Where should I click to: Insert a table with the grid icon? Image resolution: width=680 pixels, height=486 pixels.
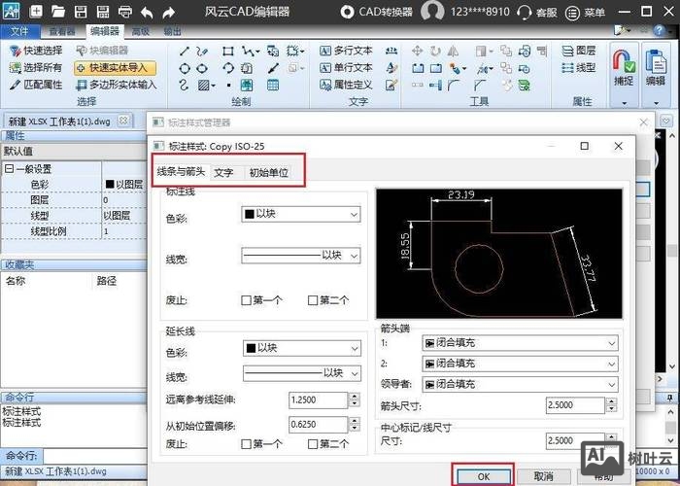(x=273, y=85)
